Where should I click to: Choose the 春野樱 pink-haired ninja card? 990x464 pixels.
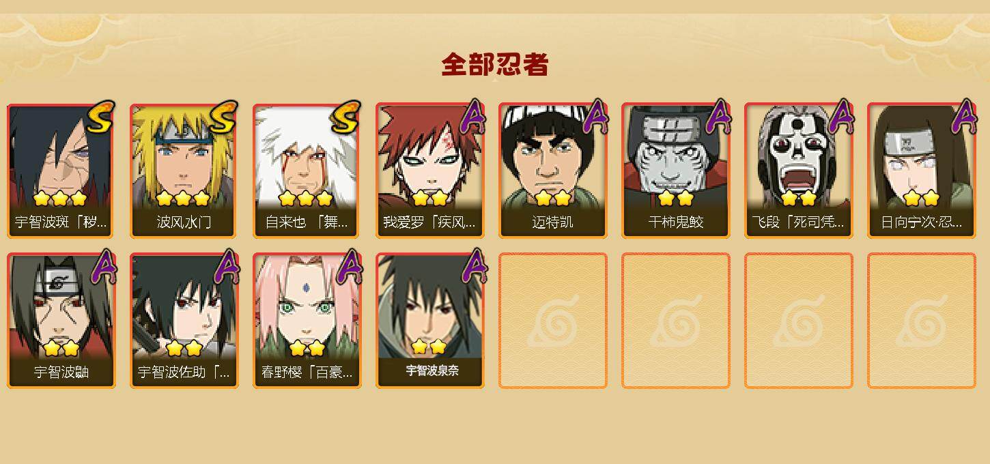[307, 321]
